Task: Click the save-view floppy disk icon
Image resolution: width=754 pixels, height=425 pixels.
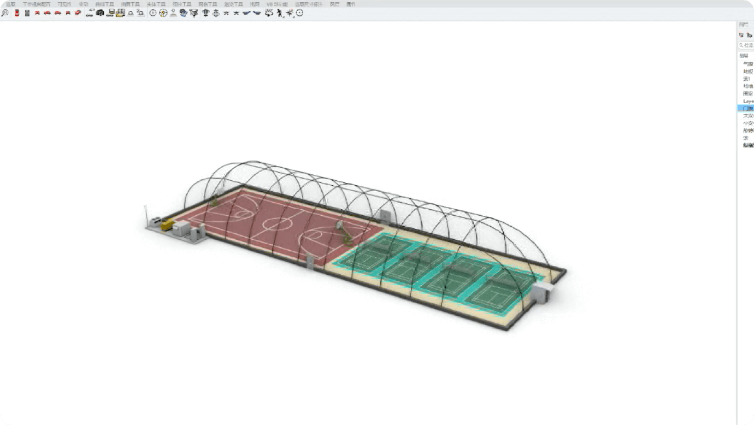Action: [110, 13]
